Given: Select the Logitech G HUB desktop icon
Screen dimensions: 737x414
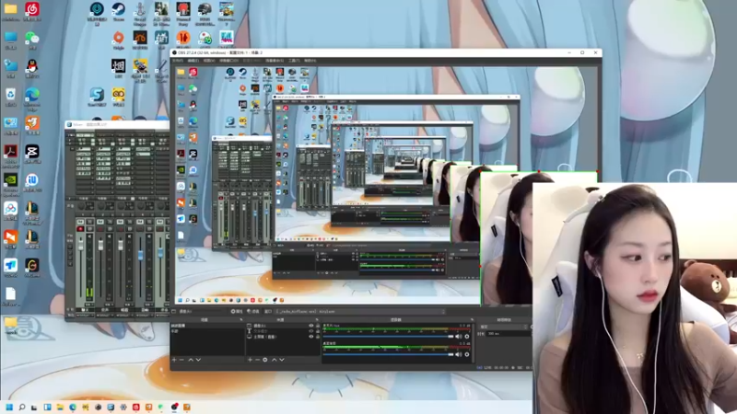Looking at the screenshot, I should pos(32,266).
